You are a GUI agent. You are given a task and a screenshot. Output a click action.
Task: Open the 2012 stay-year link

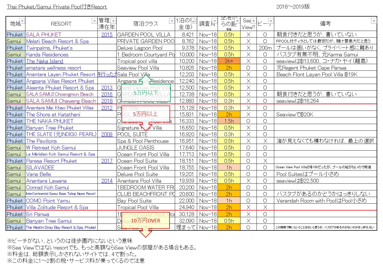[x=107, y=108]
